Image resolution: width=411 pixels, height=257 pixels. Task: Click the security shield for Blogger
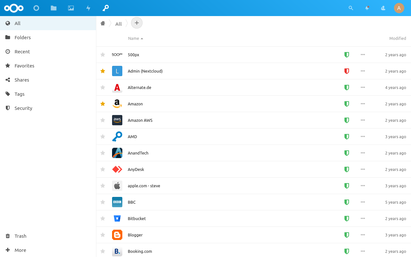pos(346,235)
